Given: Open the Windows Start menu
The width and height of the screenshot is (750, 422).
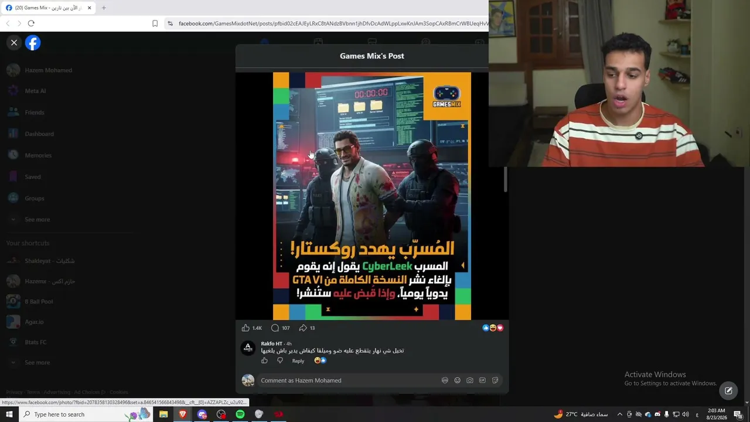Looking at the screenshot, I should 9,414.
